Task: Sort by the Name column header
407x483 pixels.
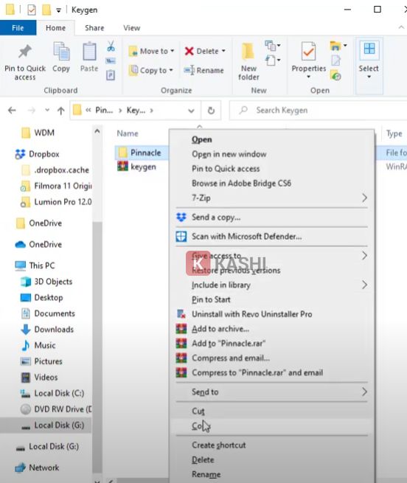Action: 128,133
